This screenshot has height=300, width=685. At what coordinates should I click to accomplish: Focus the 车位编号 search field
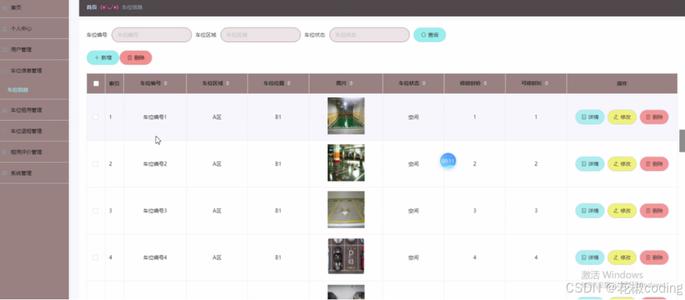[x=152, y=35]
